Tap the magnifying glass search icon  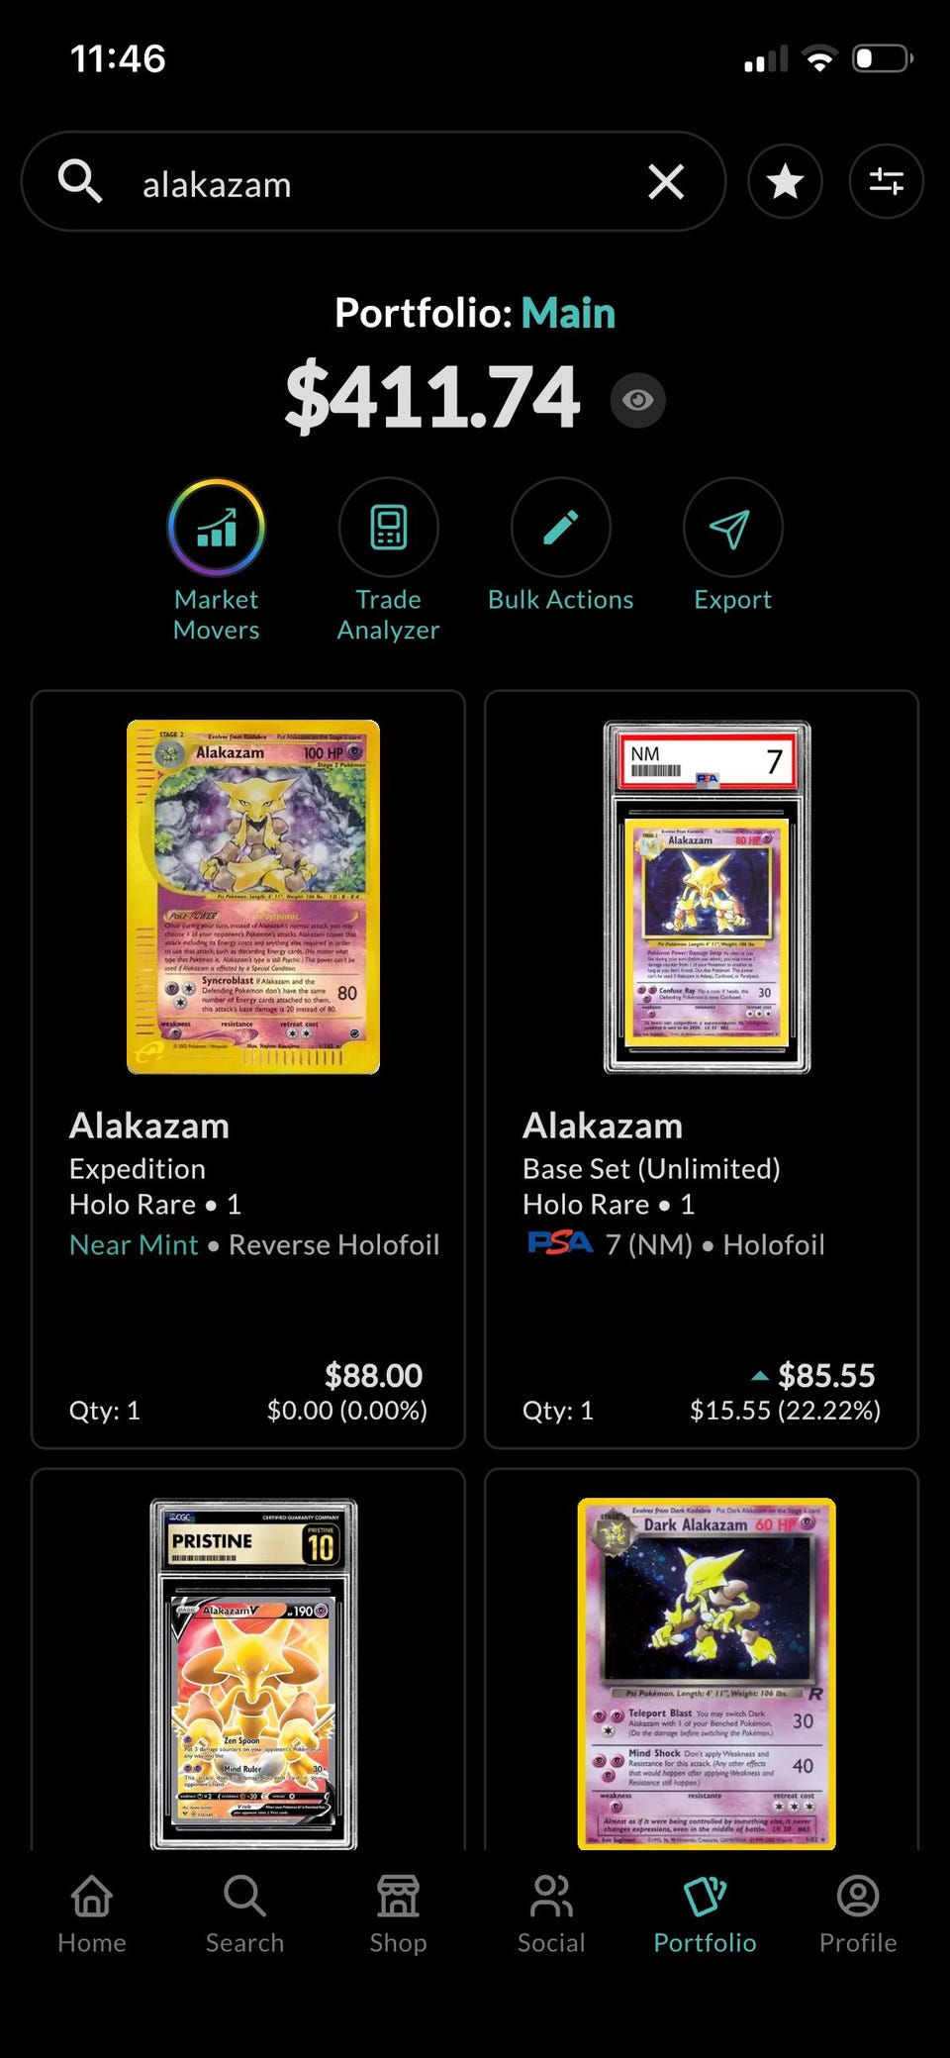tap(80, 182)
